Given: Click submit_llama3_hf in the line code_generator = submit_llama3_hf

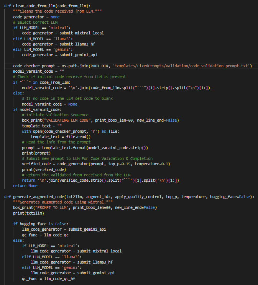Looking at the screenshot, I should pyautogui.click(x=77, y=44).
